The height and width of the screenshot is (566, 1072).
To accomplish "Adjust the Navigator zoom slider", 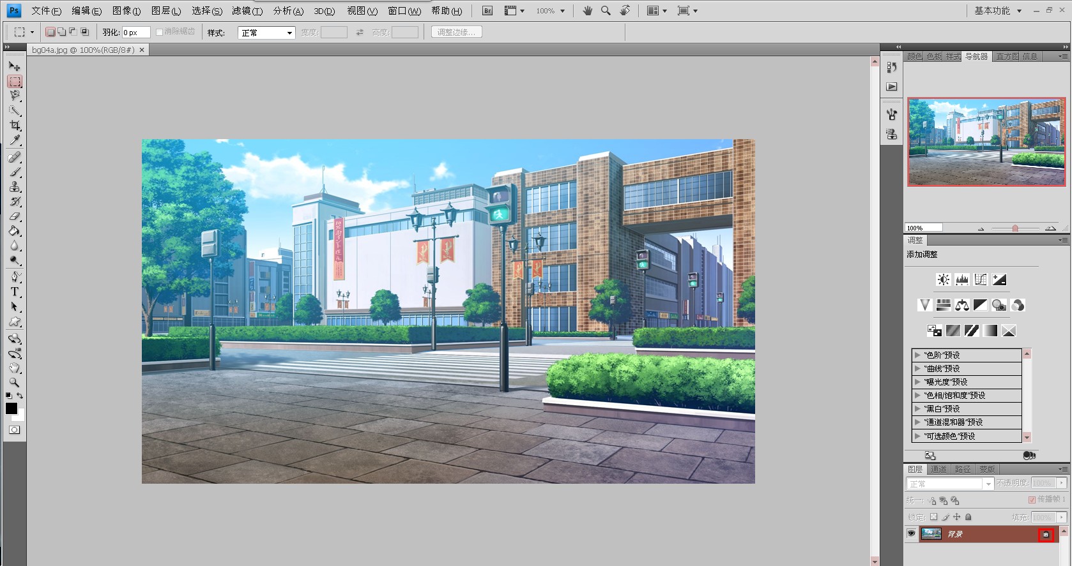I will click(x=1015, y=228).
